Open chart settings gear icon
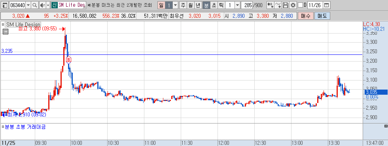388x146 pixels. [293, 5]
